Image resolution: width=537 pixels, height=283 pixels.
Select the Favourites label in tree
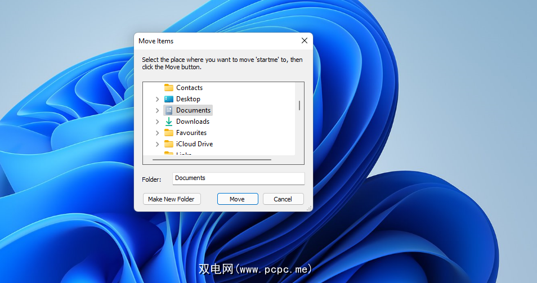(191, 133)
